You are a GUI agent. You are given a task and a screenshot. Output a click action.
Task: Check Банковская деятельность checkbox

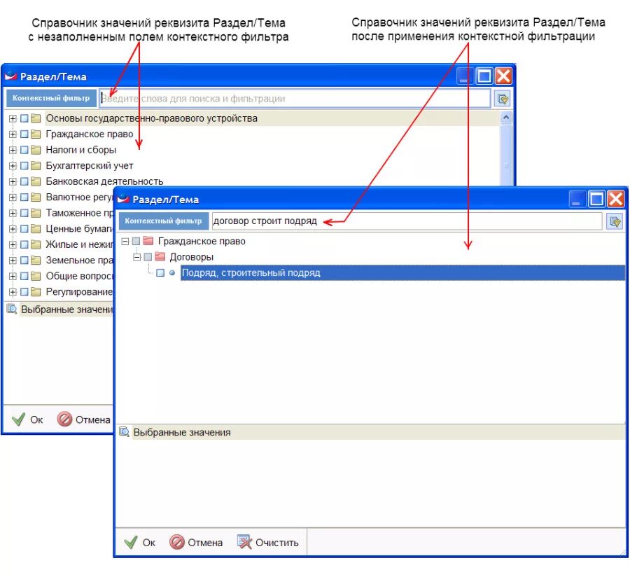click(x=24, y=181)
